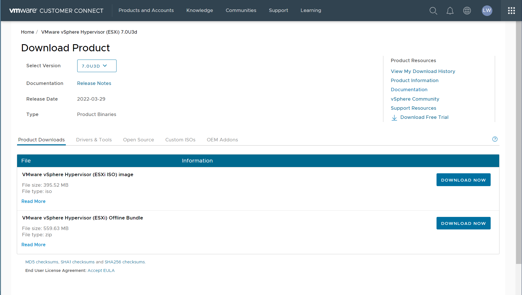This screenshot has height=295, width=522.
Task: Go to Home breadcrumb
Action: coord(27,32)
